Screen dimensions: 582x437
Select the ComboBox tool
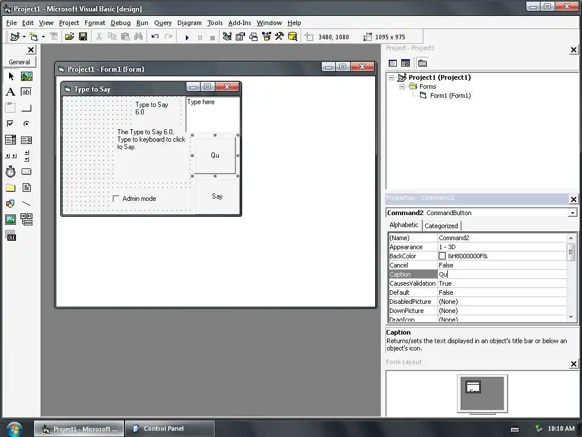(x=11, y=140)
